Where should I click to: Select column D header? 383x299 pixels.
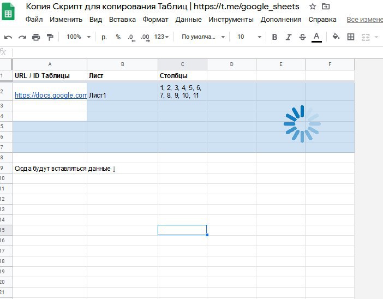231,64
